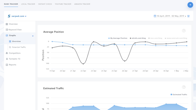Collapse the Graphs sidebar section chevron
196x110 pixels.
tap(33, 36)
